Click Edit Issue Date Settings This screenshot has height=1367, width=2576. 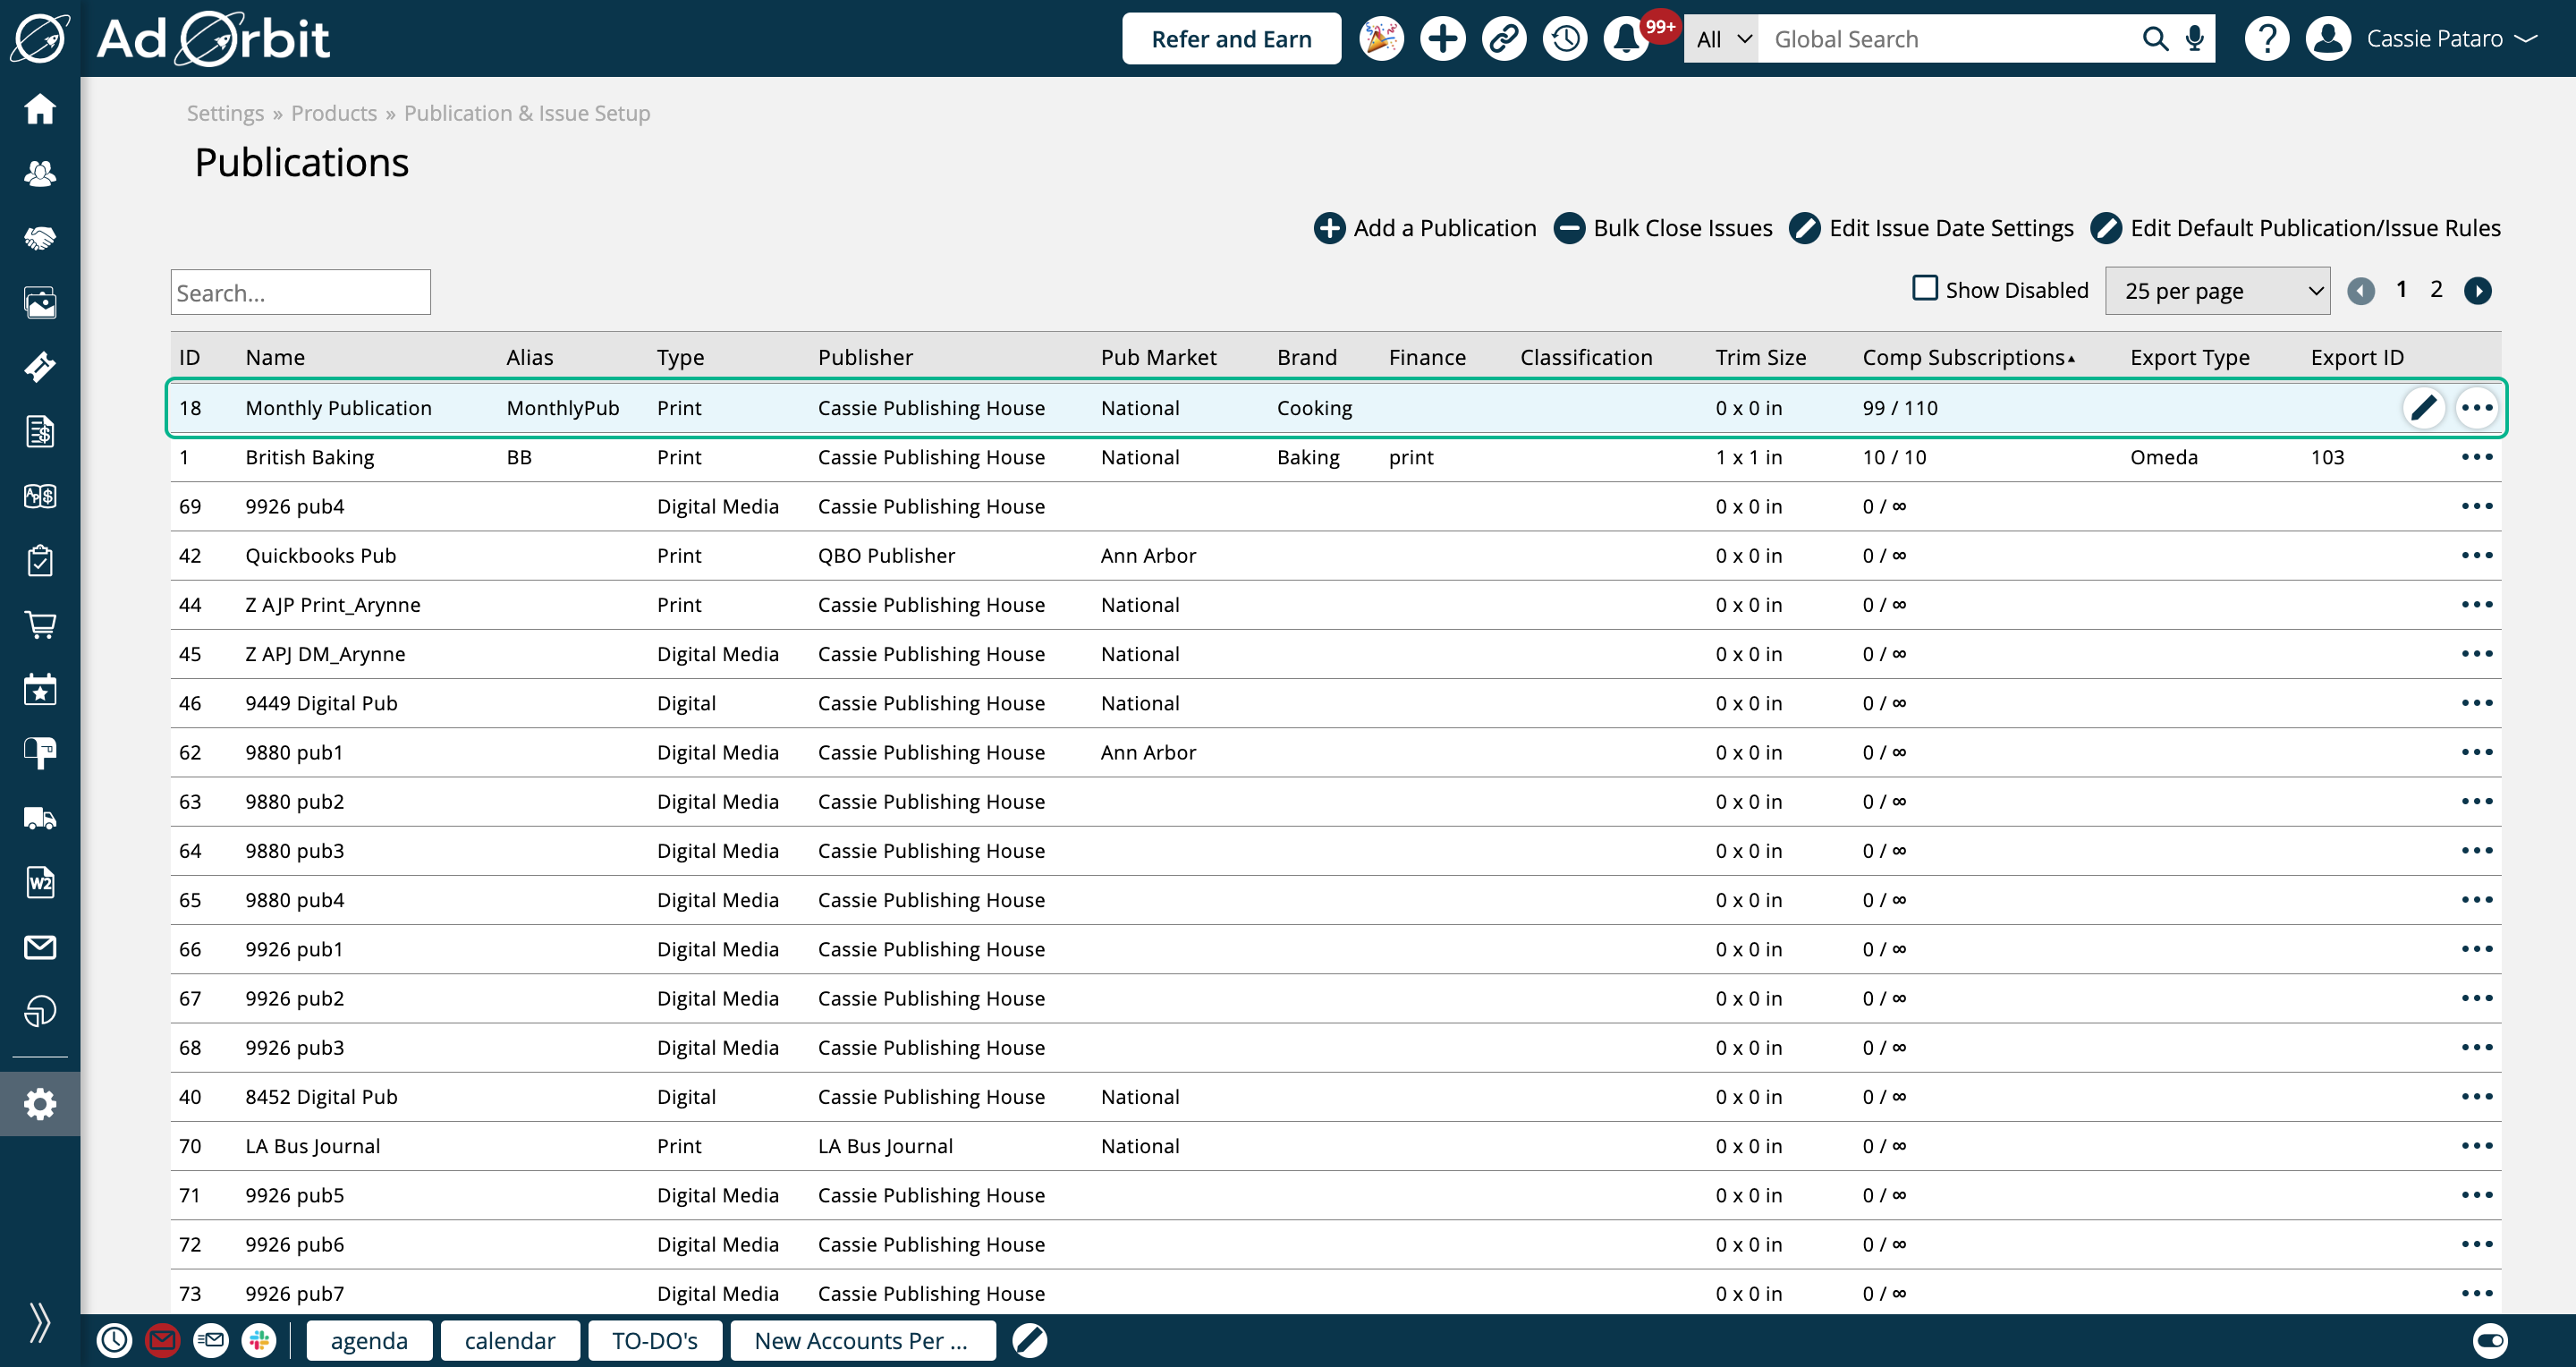[1931, 228]
